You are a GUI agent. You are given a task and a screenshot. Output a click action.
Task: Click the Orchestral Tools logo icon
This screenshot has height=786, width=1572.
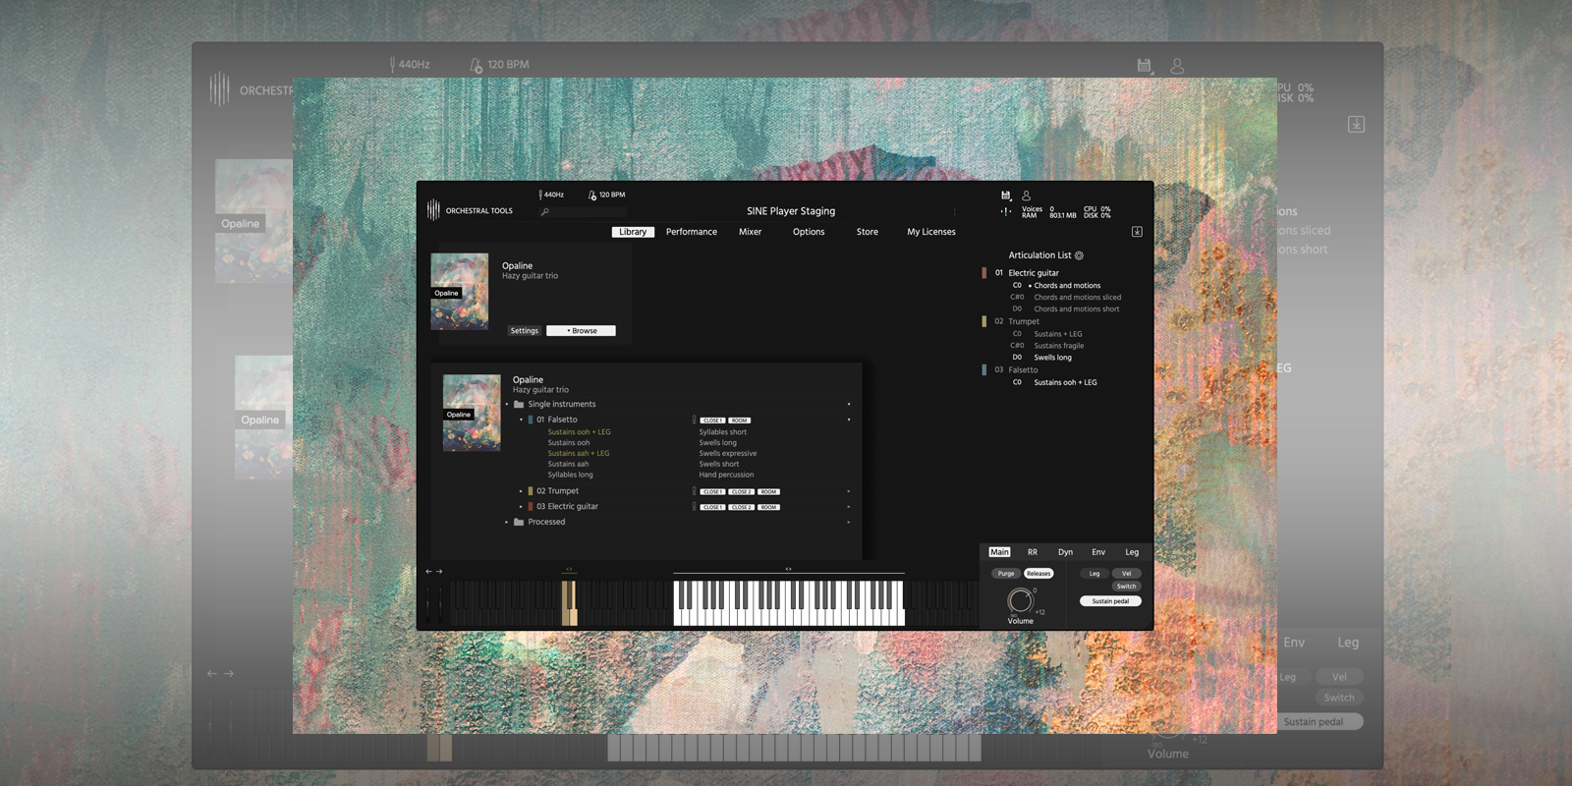click(x=433, y=210)
